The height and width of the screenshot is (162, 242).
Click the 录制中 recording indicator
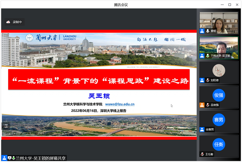click(x=14, y=22)
